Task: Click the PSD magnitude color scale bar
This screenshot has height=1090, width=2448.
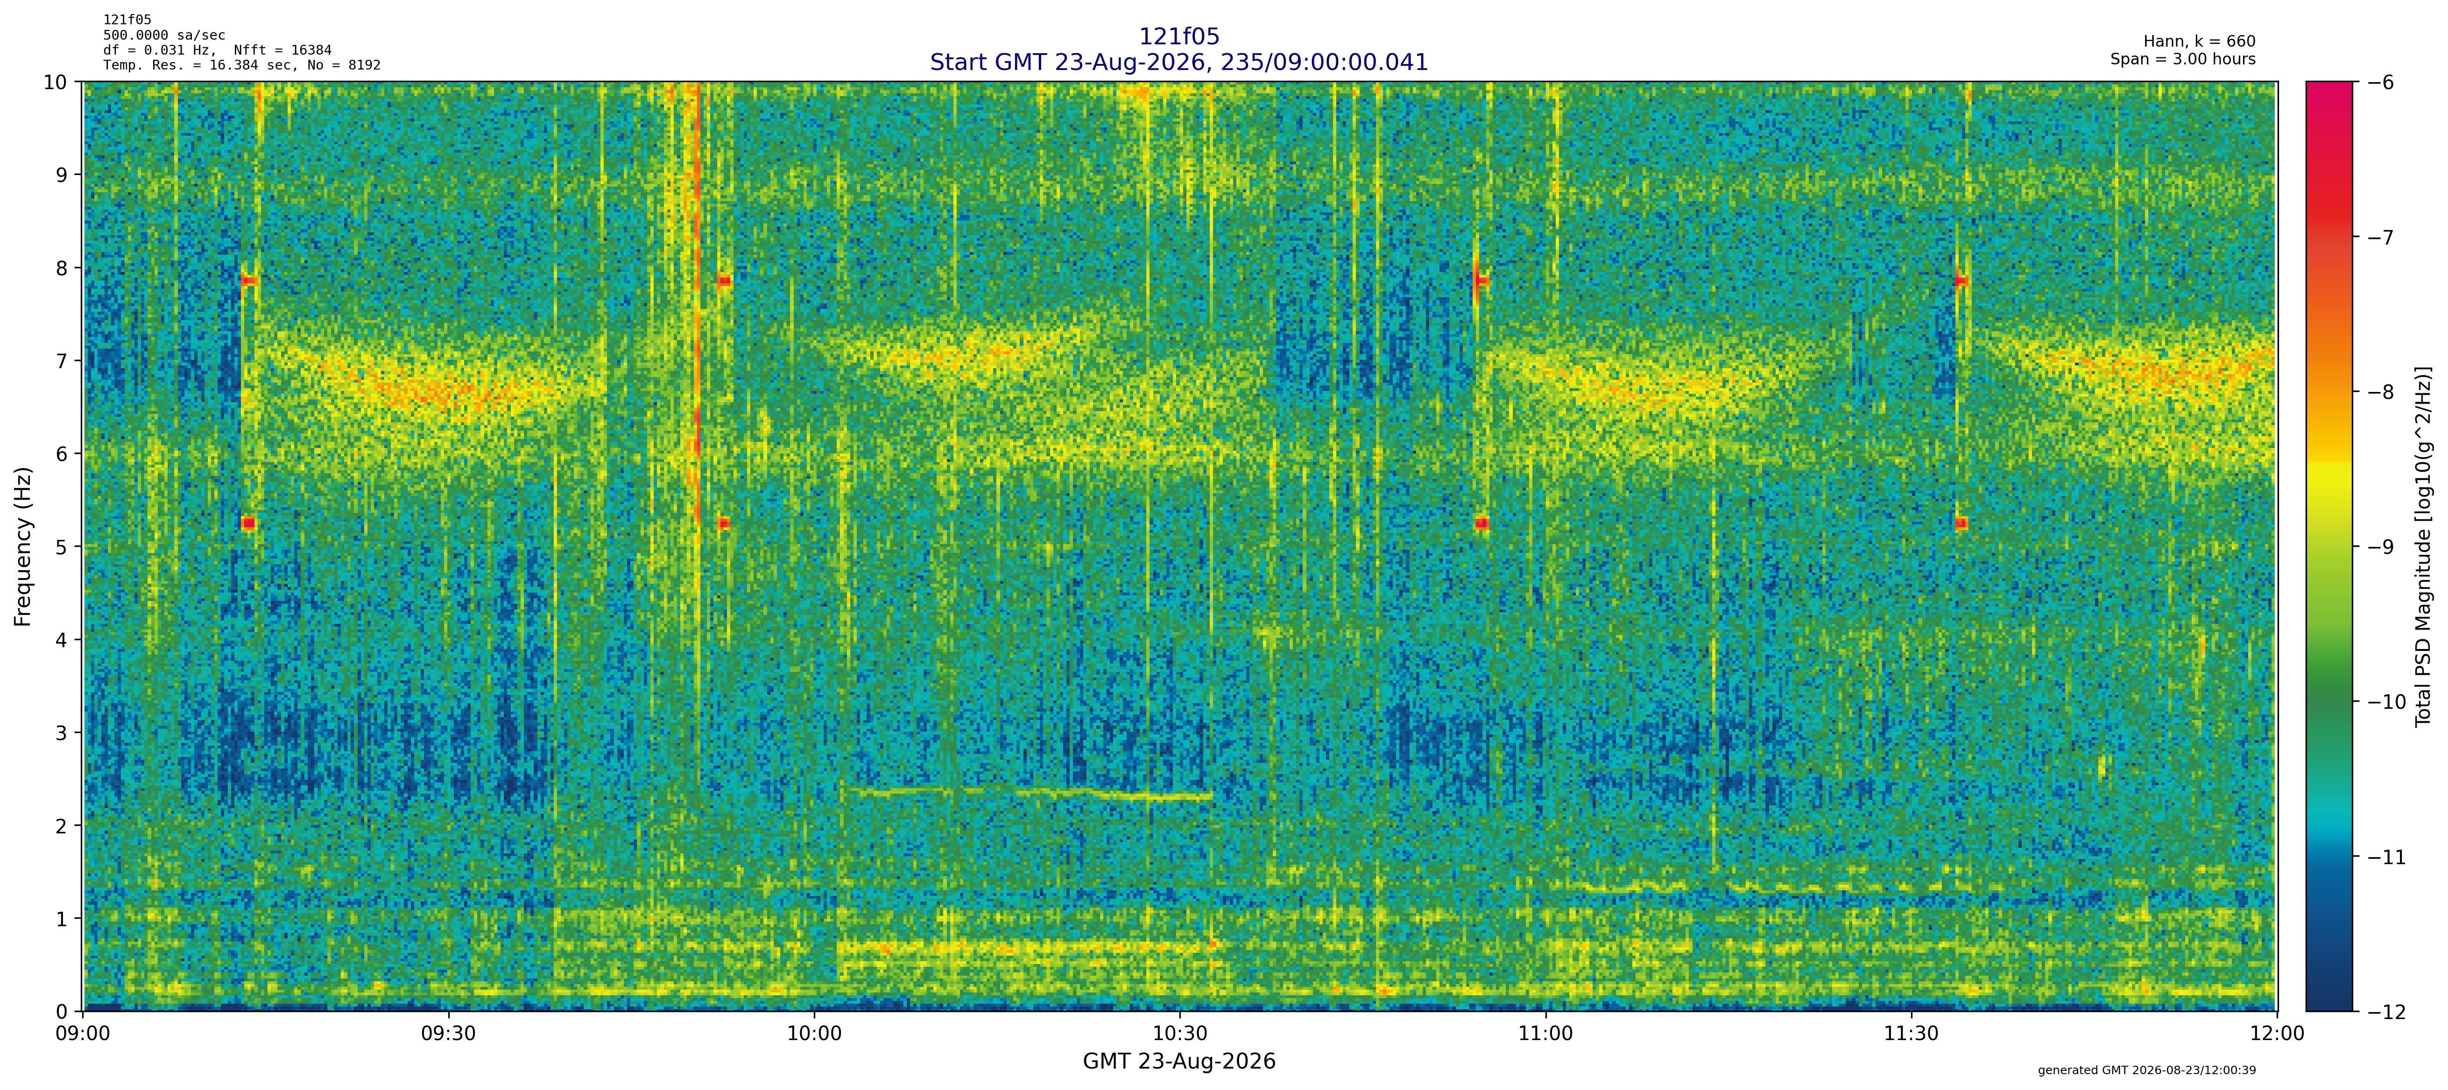Action: coord(2329,546)
